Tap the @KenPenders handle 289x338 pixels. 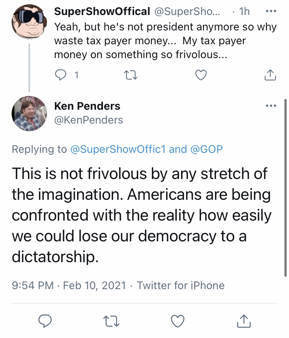[x=89, y=120]
